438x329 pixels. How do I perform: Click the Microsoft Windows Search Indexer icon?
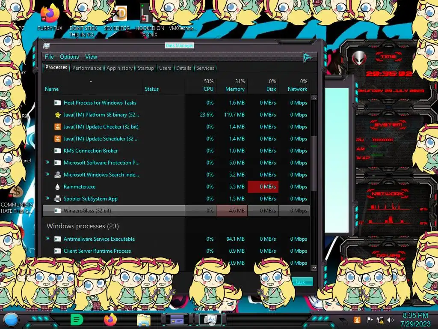point(58,175)
